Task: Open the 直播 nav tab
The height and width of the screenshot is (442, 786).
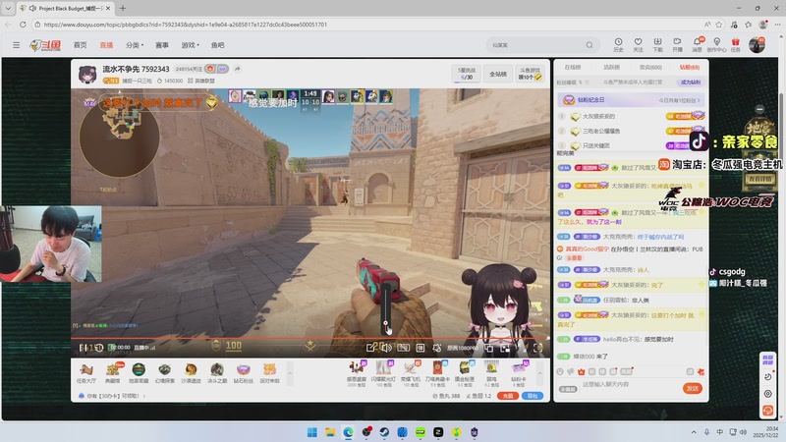Action: pos(106,45)
